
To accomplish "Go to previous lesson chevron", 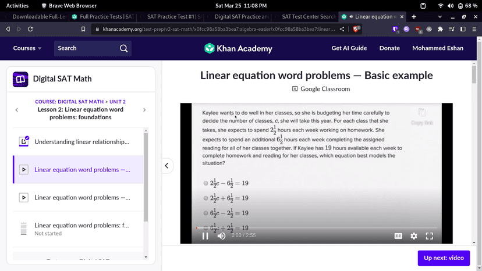I will click(17, 110).
